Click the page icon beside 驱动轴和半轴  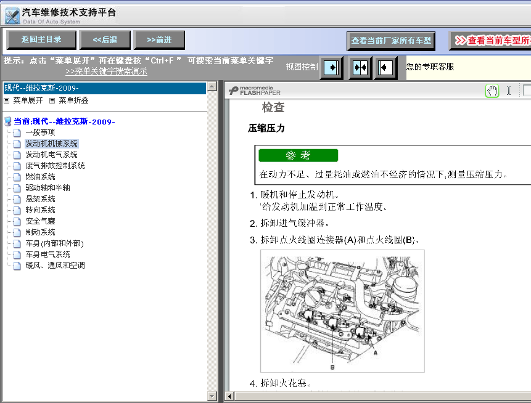click(x=17, y=188)
